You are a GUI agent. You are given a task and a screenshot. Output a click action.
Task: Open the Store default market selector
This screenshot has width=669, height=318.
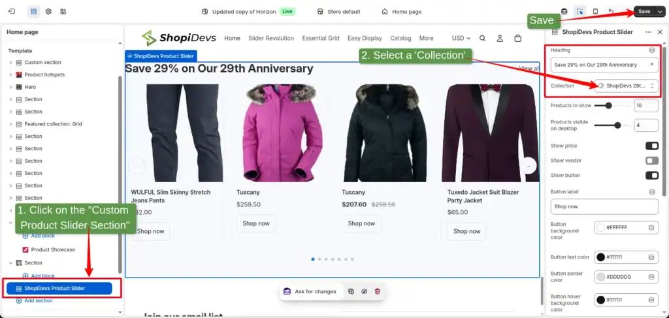click(x=339, y=12)
